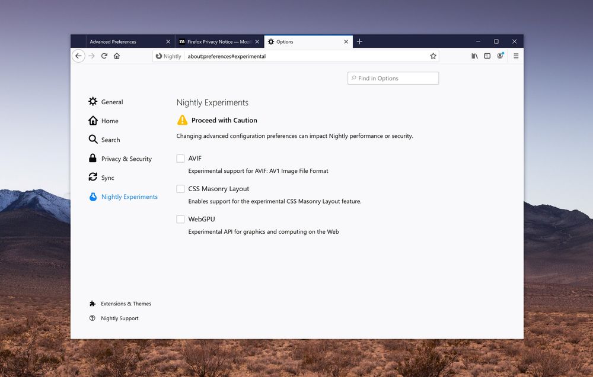Open the Nightly Support link
The image size is (593, 377).
119,318
